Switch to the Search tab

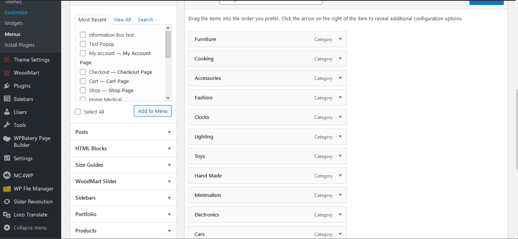(145, 20)
